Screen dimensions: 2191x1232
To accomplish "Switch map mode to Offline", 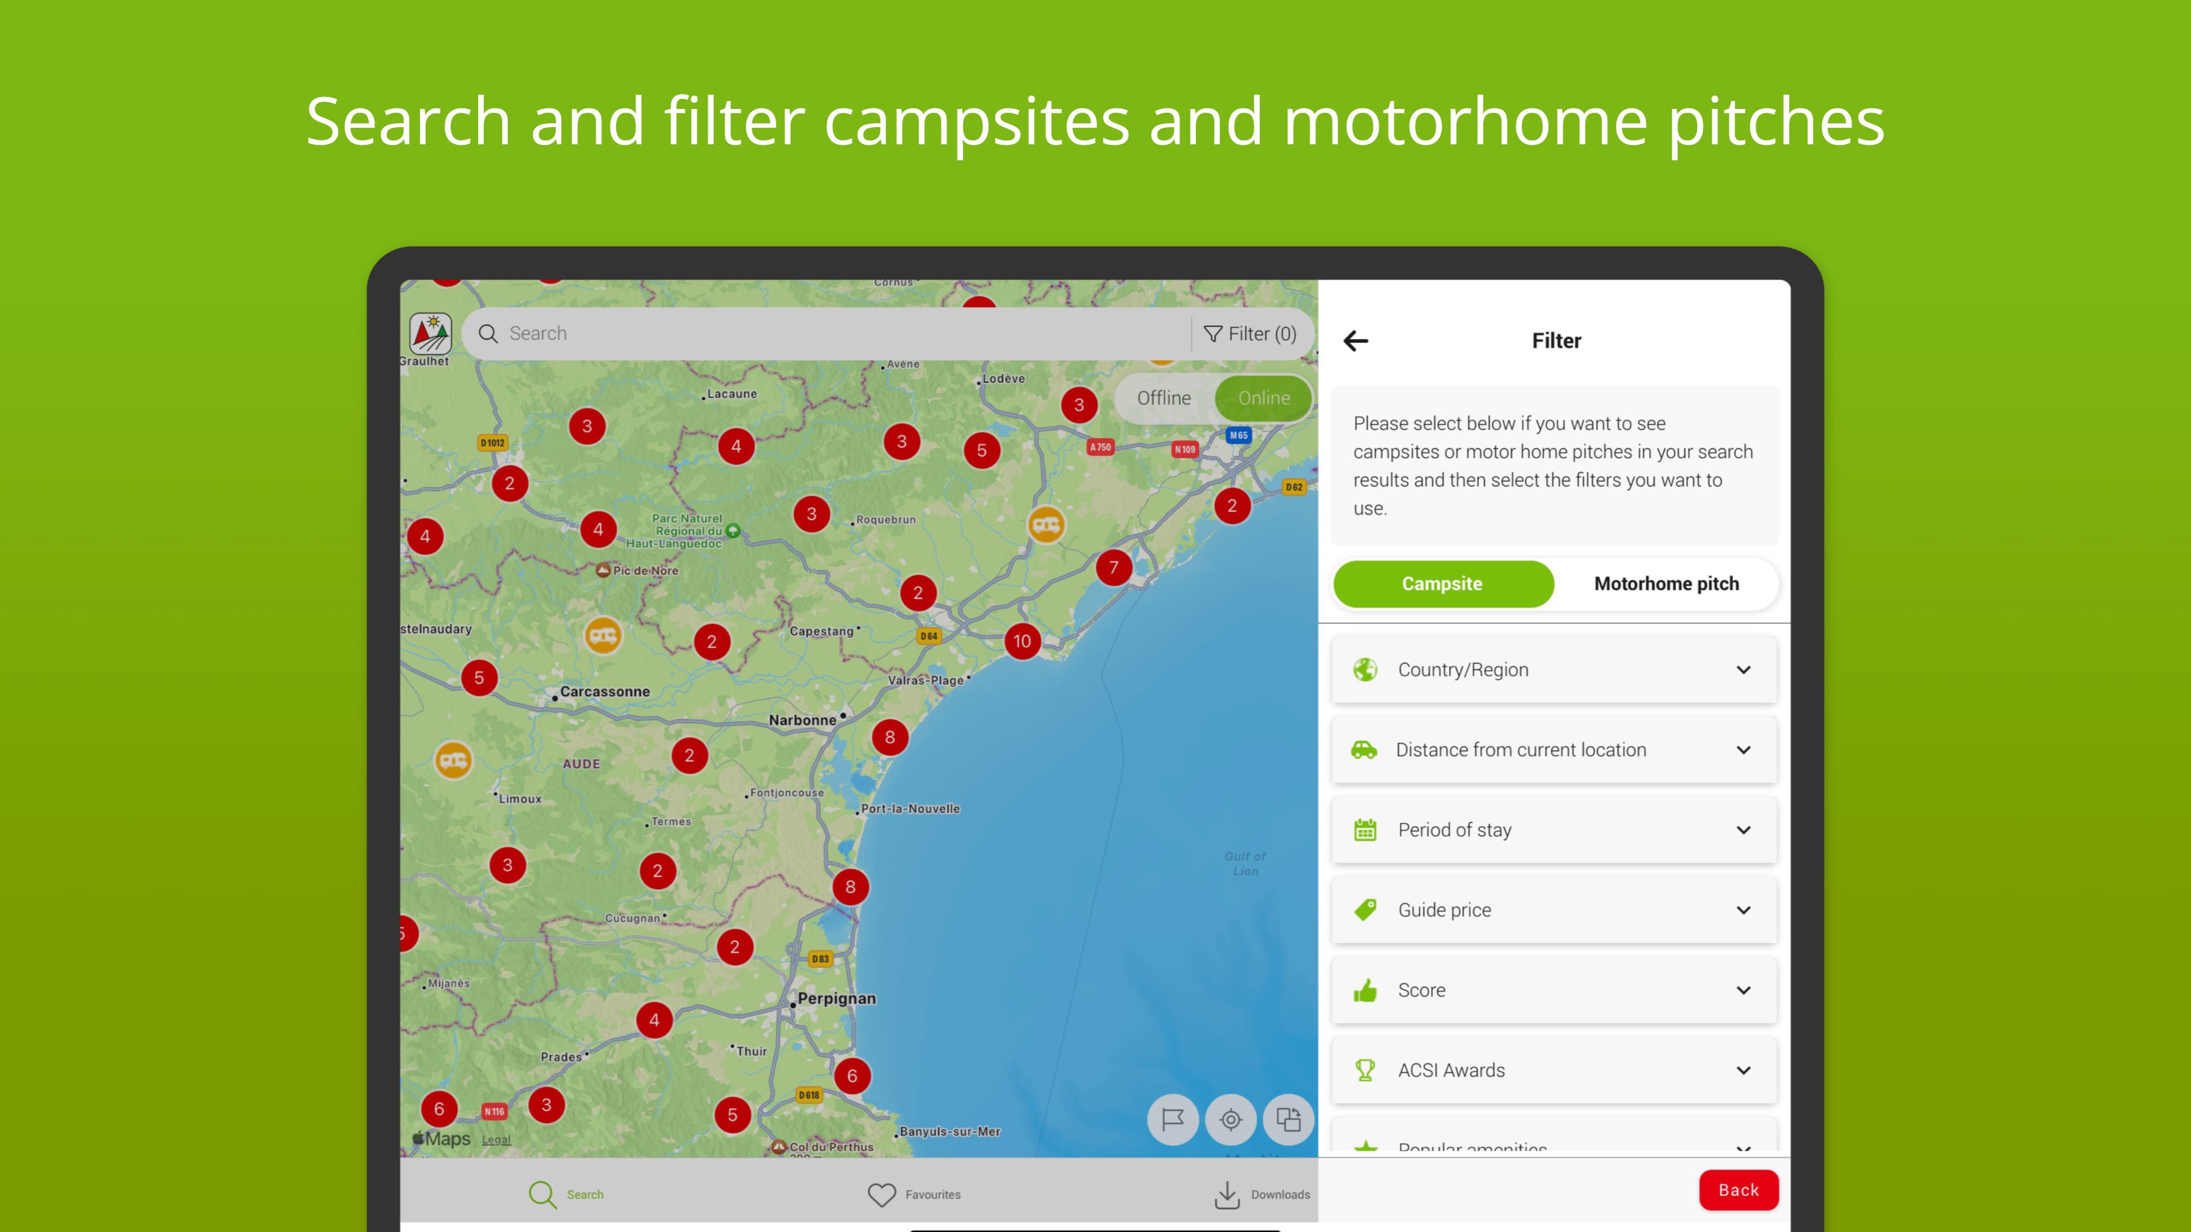I will [1163, 398].
